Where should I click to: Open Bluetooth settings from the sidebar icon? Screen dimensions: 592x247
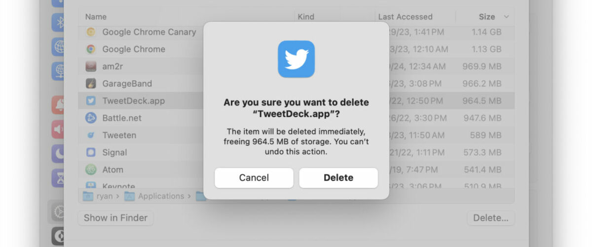tap(58, 23)
